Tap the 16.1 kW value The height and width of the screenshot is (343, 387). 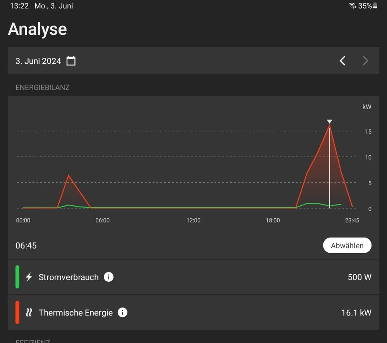(x=356, y=313)
